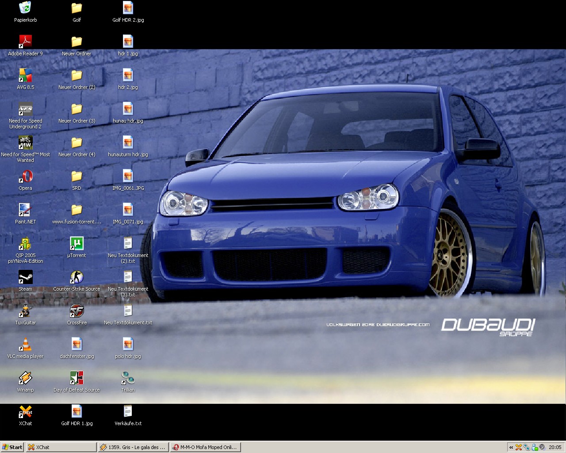The height and width of the screenshot is (453, 566).
Task: Select the Counter-Strike Source shortcut
Action: (x=76, y=277)
